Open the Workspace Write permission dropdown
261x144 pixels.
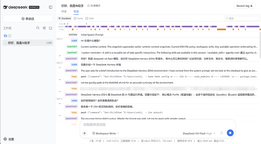click(106, 133)
